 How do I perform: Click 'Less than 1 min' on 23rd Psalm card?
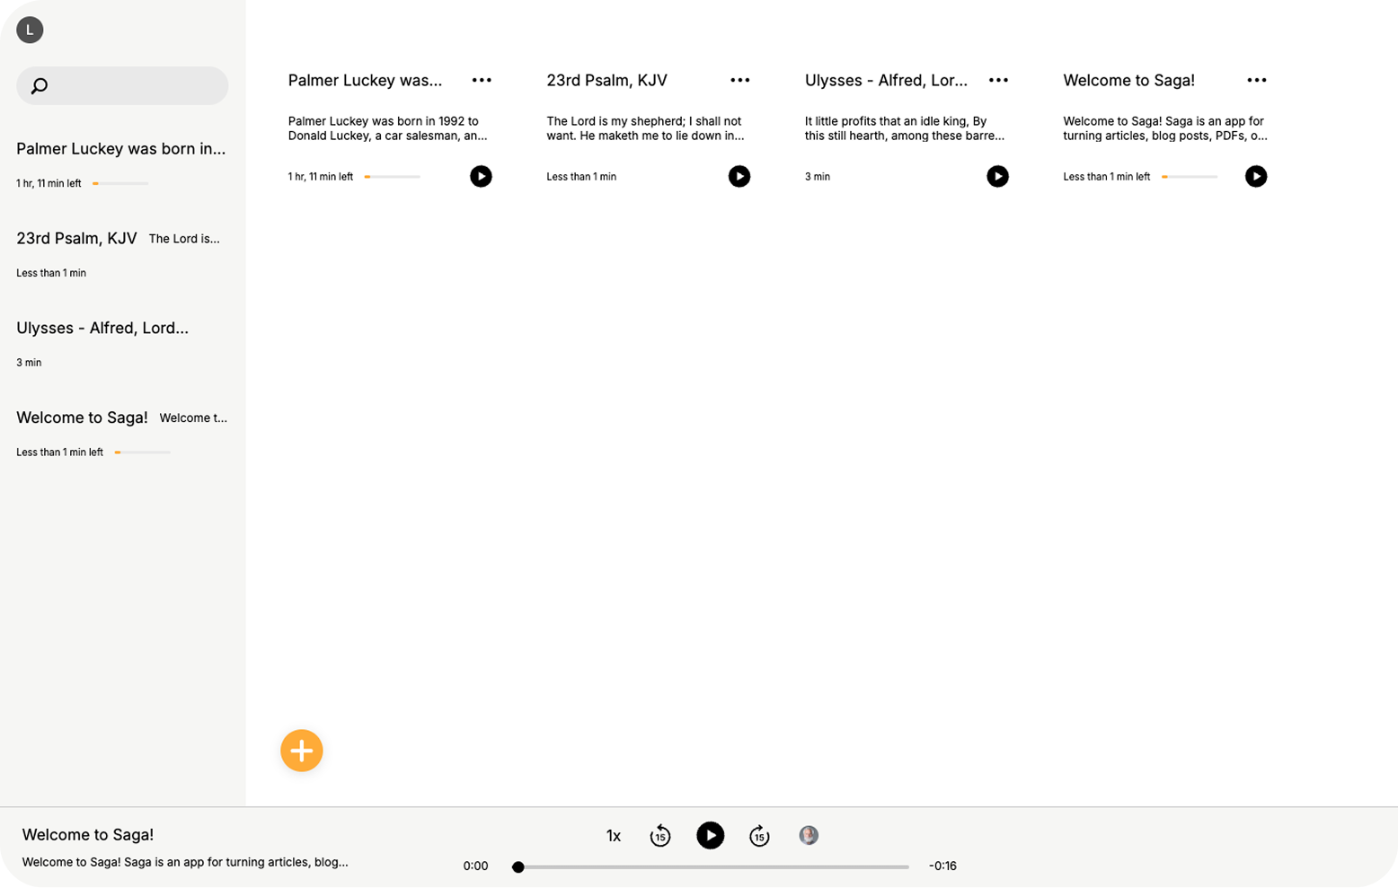coord(581,177)
